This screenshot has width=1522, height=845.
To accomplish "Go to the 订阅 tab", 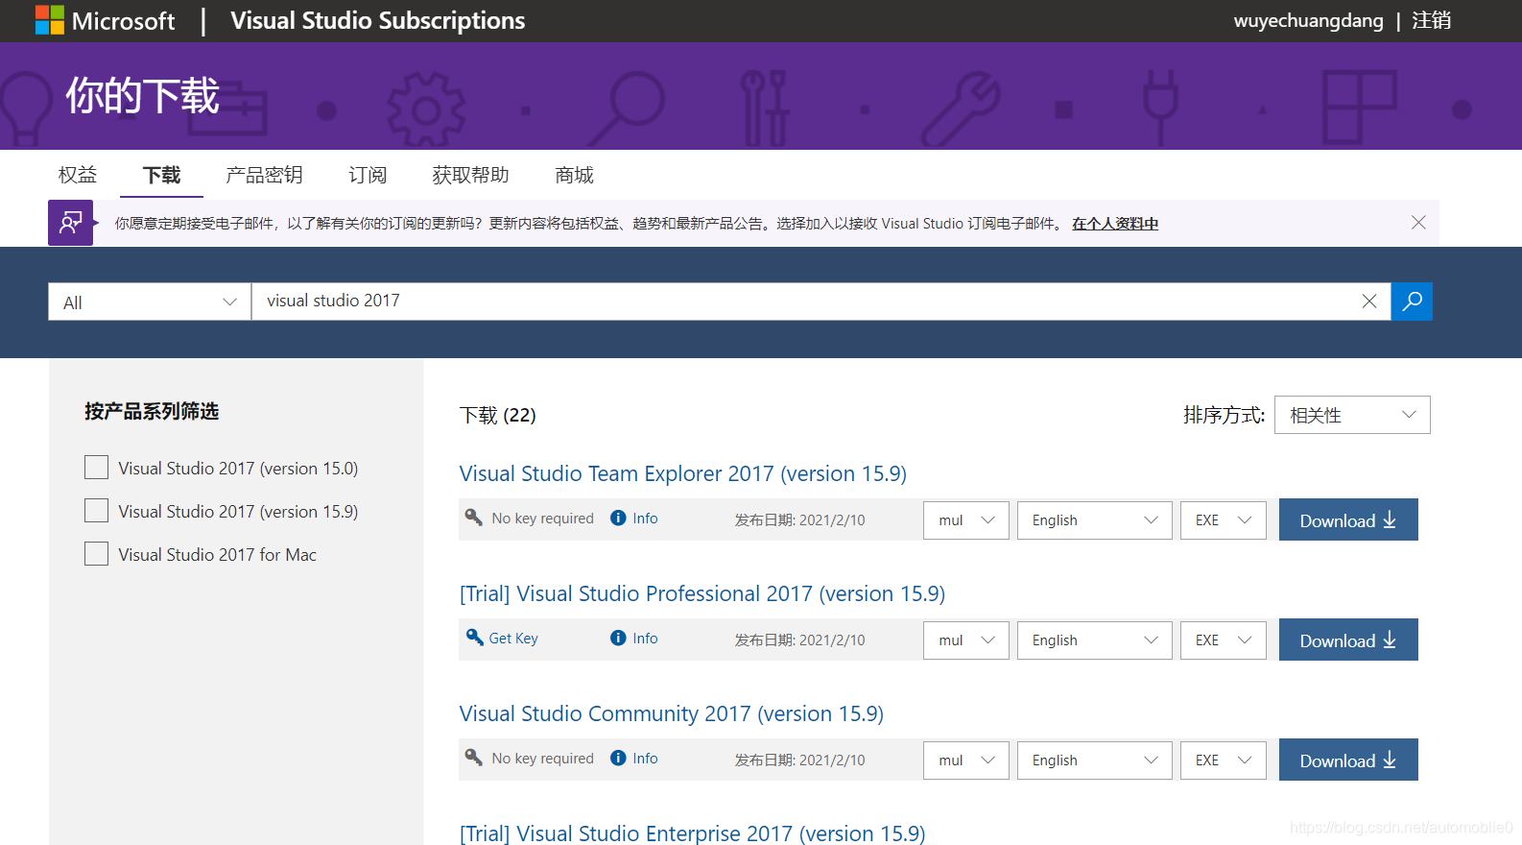I will tap(368, 175).
